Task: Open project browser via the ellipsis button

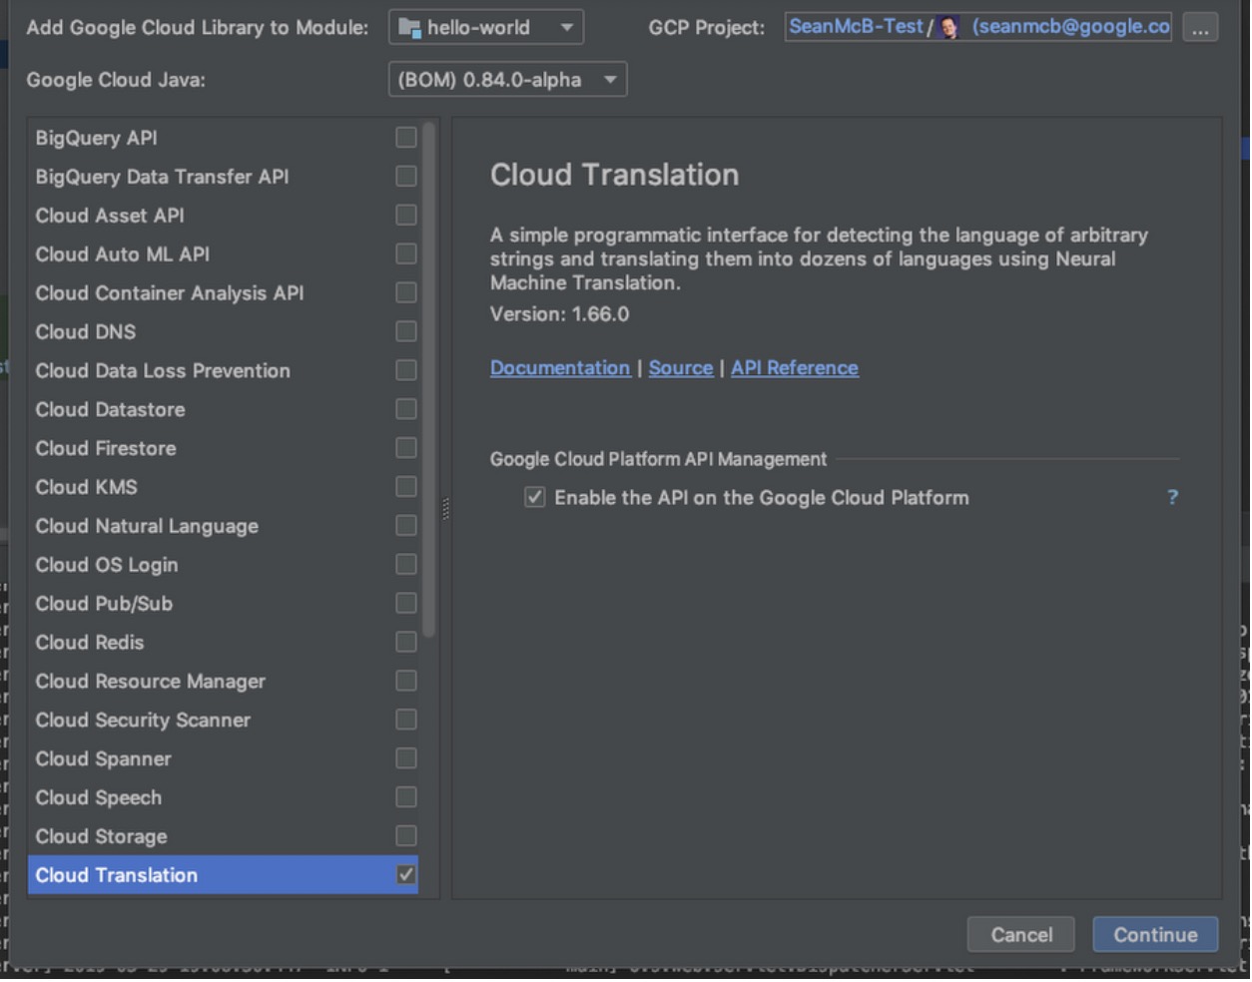Action: pyautogui.click(x=1201, y=27)
